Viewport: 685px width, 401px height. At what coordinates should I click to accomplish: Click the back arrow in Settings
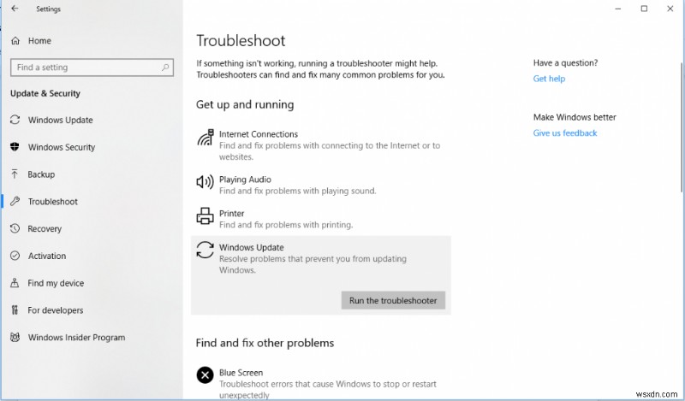point(15,9)
